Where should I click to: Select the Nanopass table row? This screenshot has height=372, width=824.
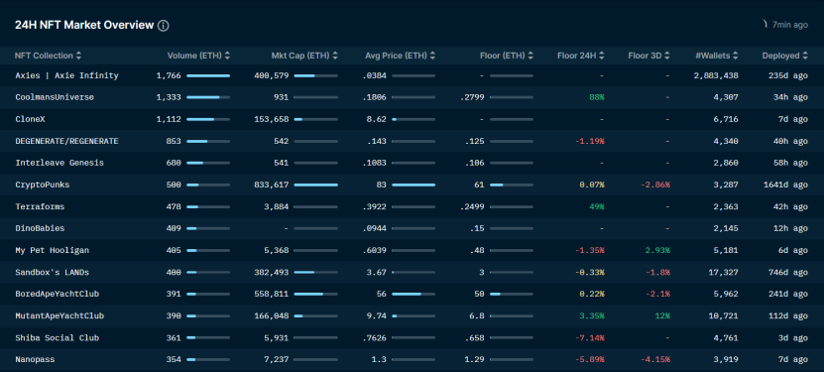pos(412,359)
